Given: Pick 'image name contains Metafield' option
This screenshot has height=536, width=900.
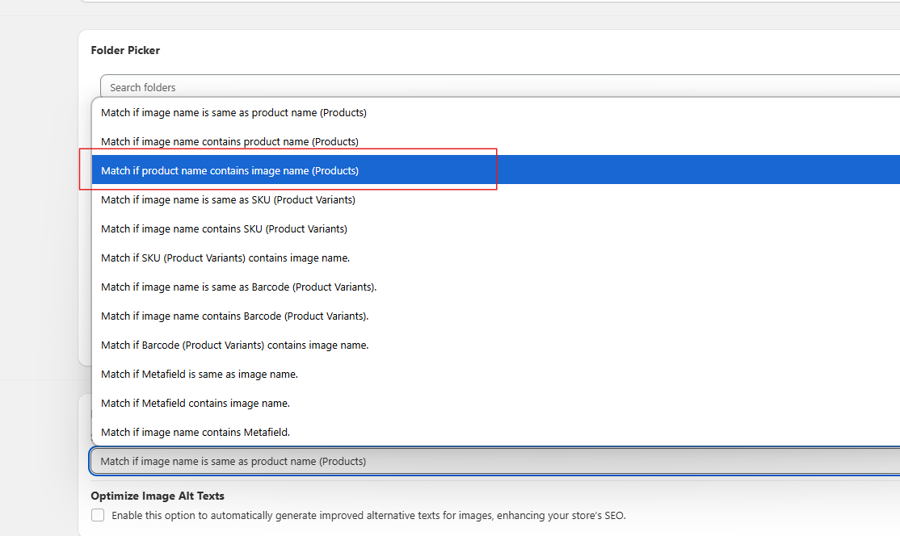Looking at the screenshot, I should click(x=195, y=433).
